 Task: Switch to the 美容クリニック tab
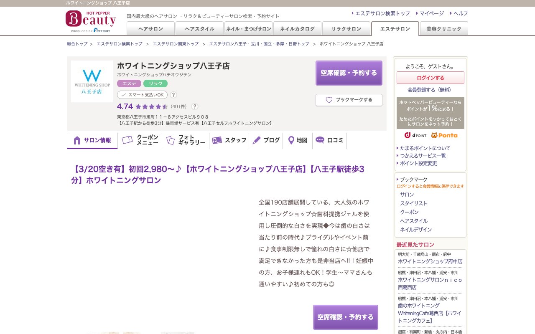pos(444,28)
